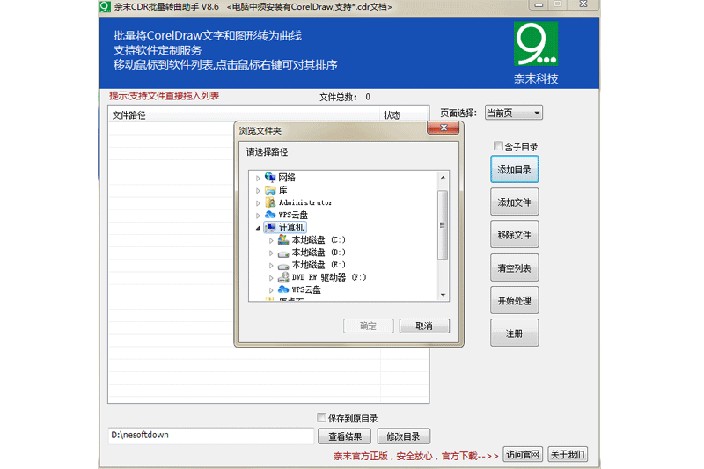Expand the 本地磁盘 (D:) node
Screen dimensions: 704x469
pyautogui.click(x=272, y=253)
